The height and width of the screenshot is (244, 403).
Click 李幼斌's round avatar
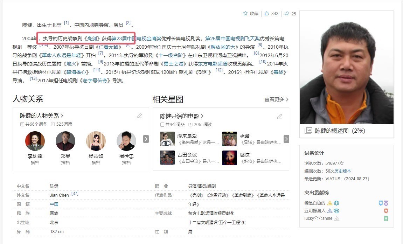pos(35,141)
